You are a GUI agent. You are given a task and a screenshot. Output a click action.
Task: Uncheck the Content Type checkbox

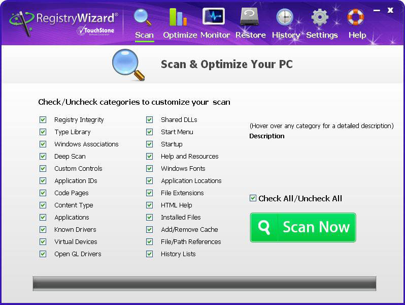pyautogui.click(x=43, y=205)
